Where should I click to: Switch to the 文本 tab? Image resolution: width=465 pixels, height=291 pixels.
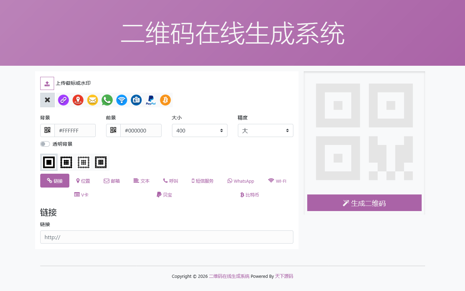pos(141,181)
